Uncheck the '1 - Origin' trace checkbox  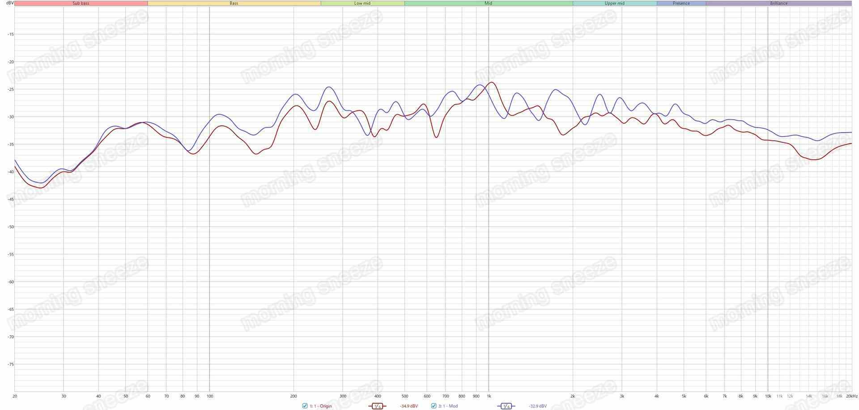305,406
